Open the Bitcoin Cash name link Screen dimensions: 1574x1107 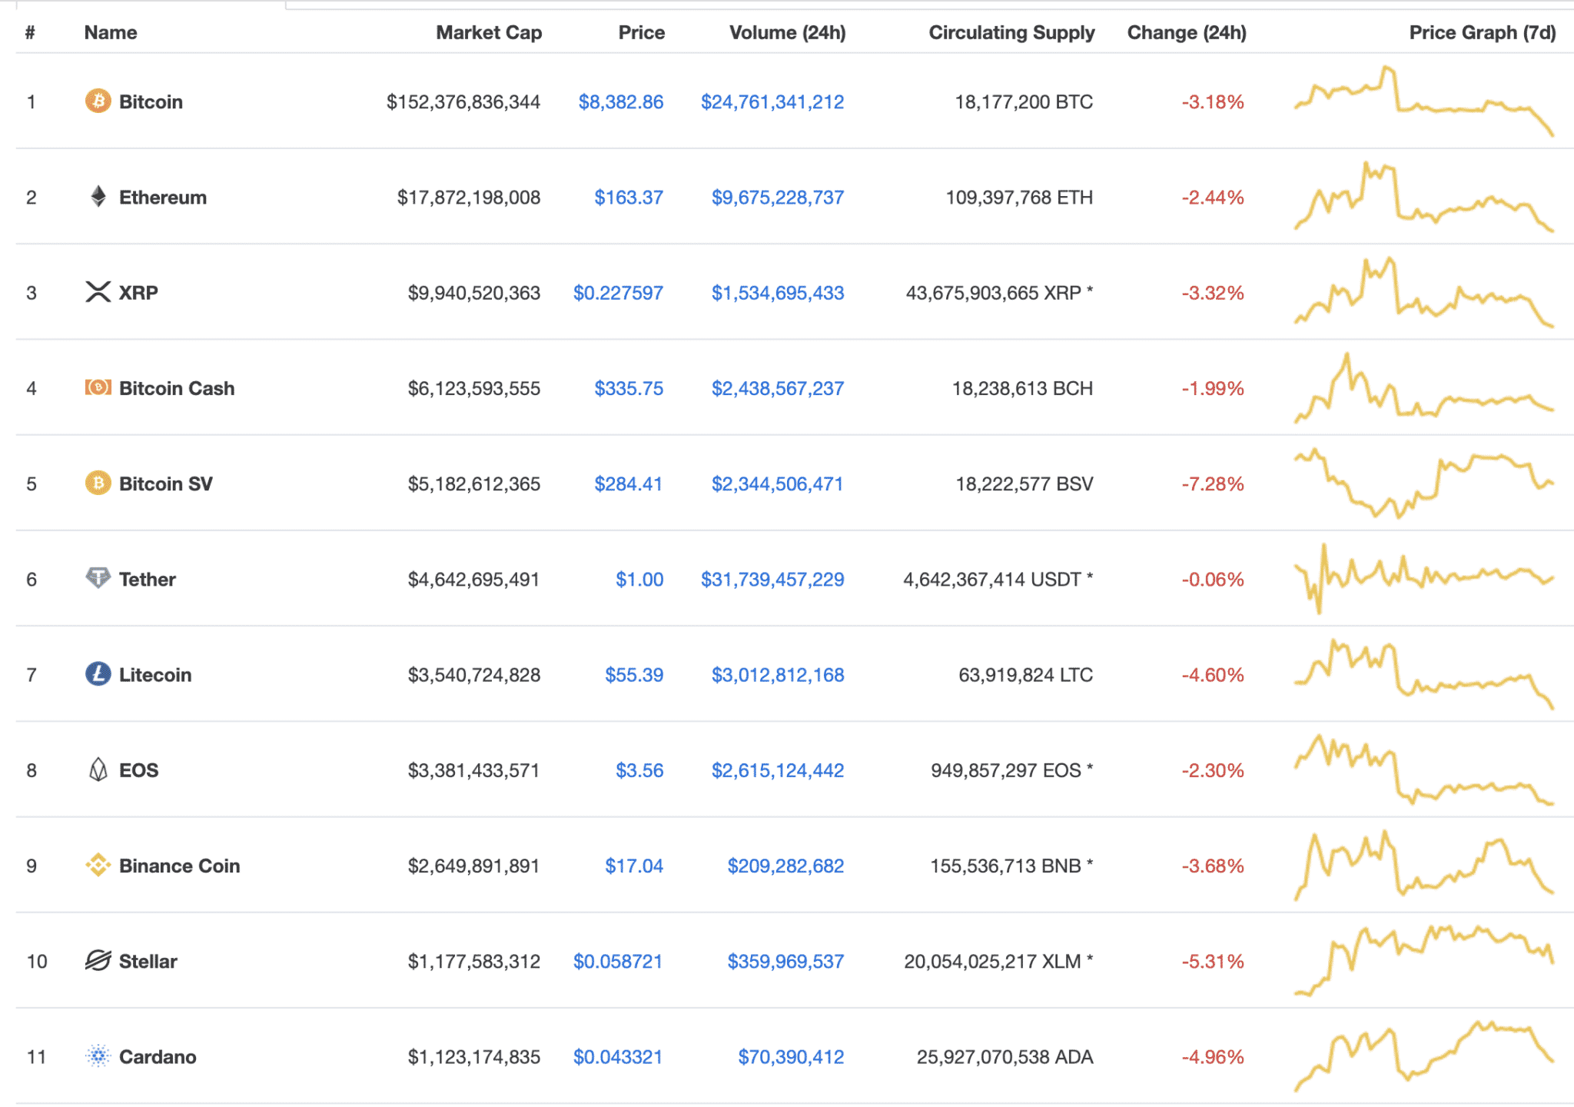pos(177,388)
